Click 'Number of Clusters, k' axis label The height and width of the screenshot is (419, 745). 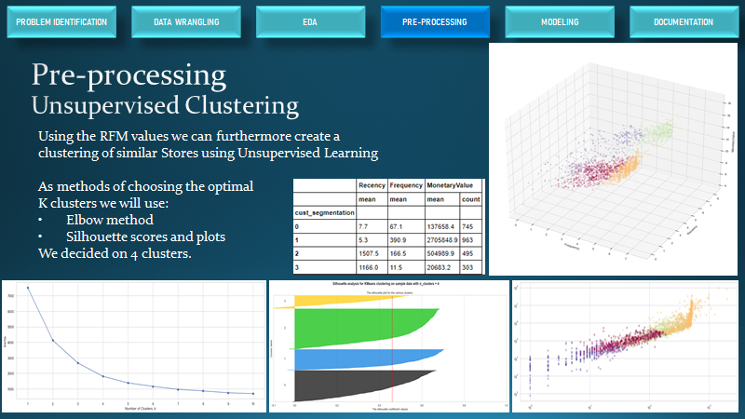[x=141, y=409]
